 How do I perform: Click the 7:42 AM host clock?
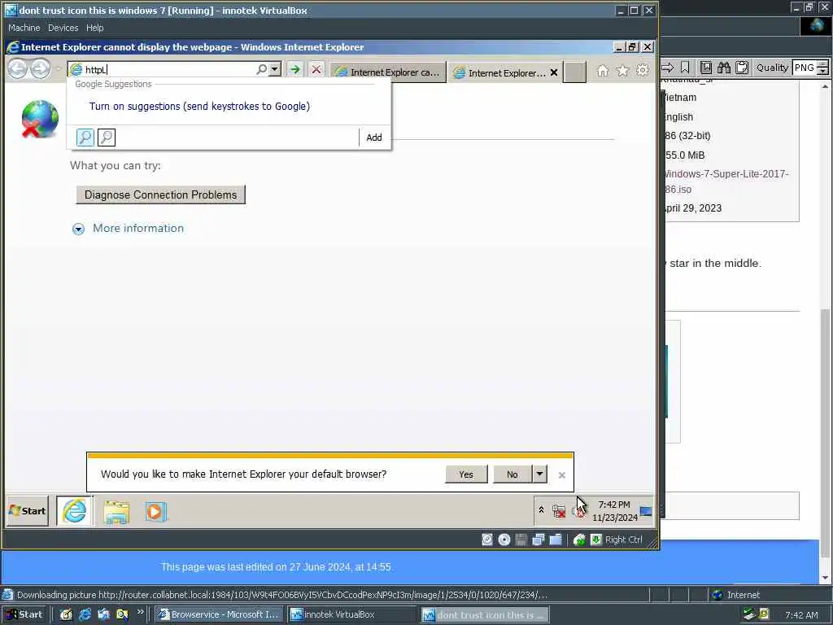pos(801,615)
